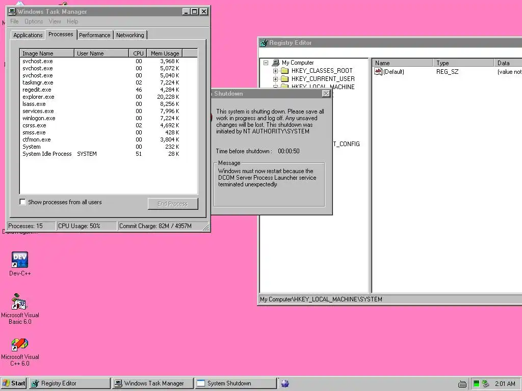Close the System Shutdown dialog
Screen dimensions: 522x391
pos(326,94)
